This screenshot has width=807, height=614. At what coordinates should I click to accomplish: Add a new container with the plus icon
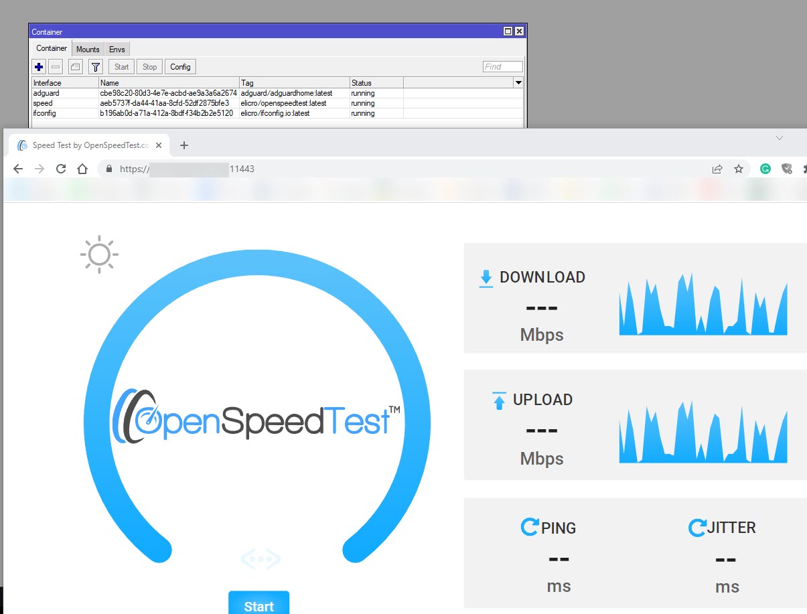[x=39, y=67]
